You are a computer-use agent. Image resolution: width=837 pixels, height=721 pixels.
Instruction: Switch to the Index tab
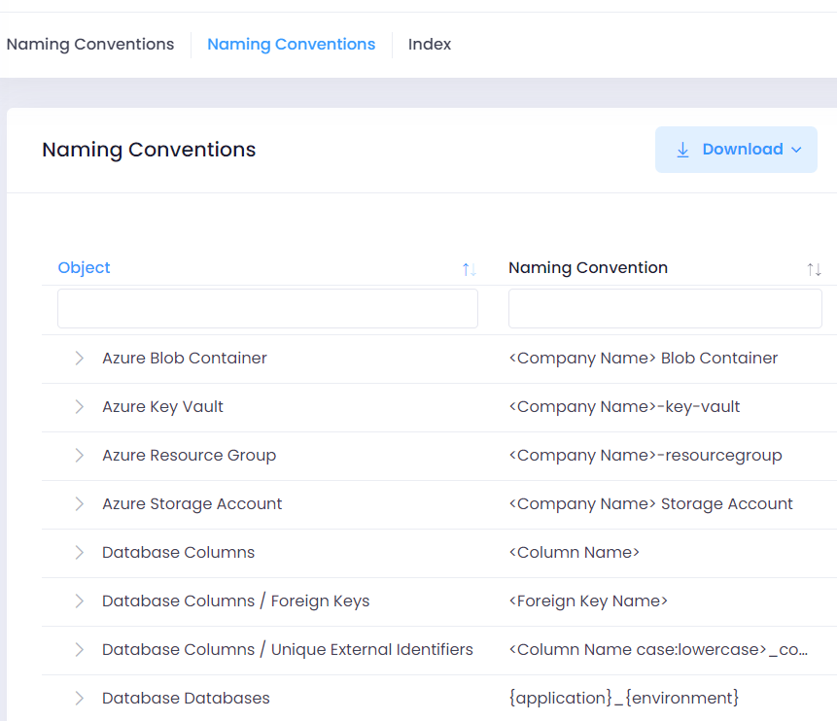429,44
